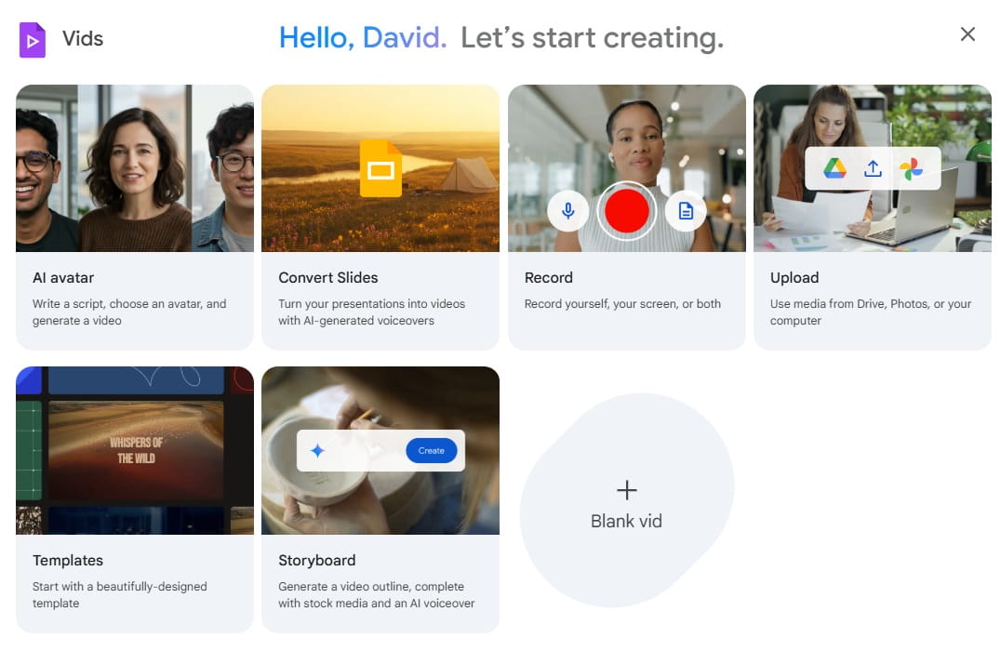This screenshot has height=651, width=1001.
Task: Select the Templates card title
Action: click(68, 560)
